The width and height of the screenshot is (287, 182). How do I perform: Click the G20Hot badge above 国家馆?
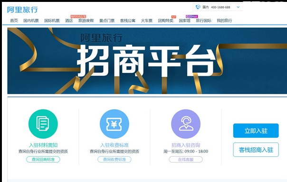pyautogui.click(x=192, y=17)
